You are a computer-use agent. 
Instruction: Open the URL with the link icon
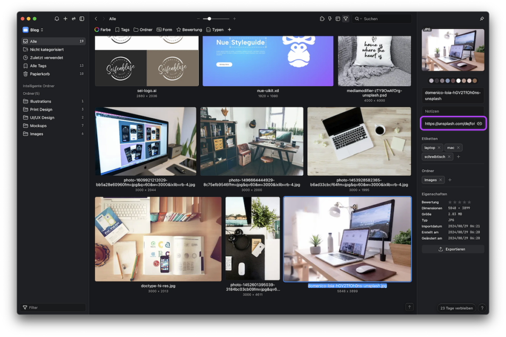(x=479, y=123)
